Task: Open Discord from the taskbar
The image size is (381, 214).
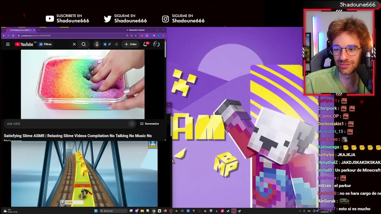Action: coord(137,211)
